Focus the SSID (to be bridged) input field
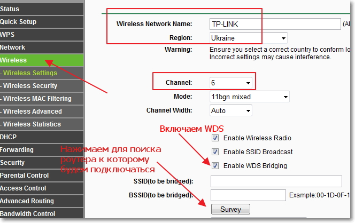Viewport: 355px width, 223px height. [276, 181]
